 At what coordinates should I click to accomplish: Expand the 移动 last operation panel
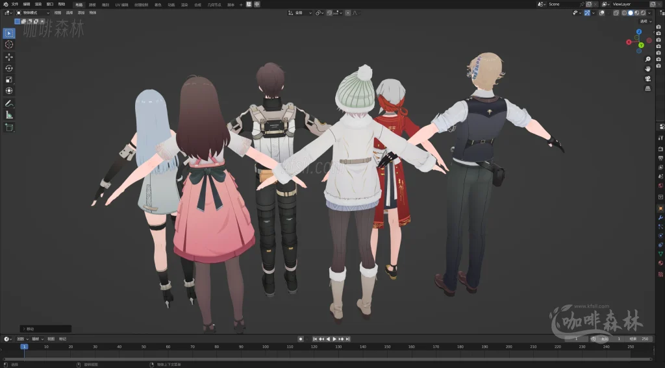[45, 328]
